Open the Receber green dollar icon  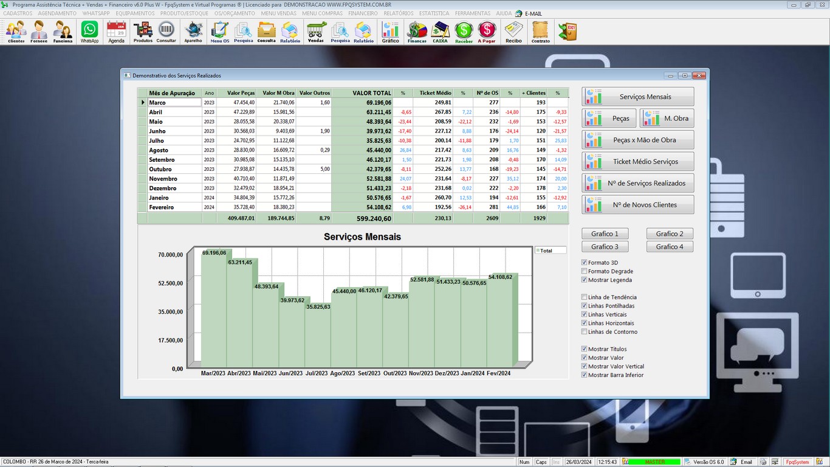point(464,32)
